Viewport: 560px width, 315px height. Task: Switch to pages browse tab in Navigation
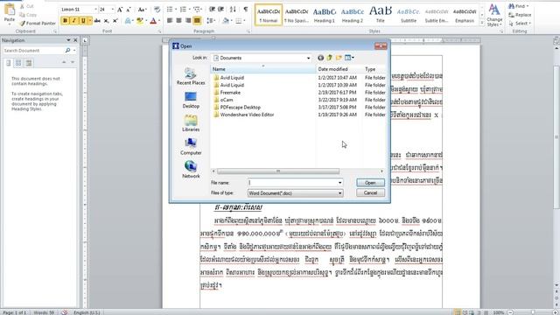pyautogui.click(x=18, y=63)
